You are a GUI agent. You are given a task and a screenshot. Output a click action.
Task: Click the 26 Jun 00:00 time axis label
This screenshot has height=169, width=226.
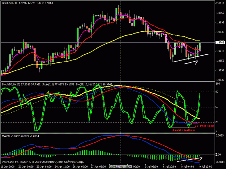pos(80,167)
